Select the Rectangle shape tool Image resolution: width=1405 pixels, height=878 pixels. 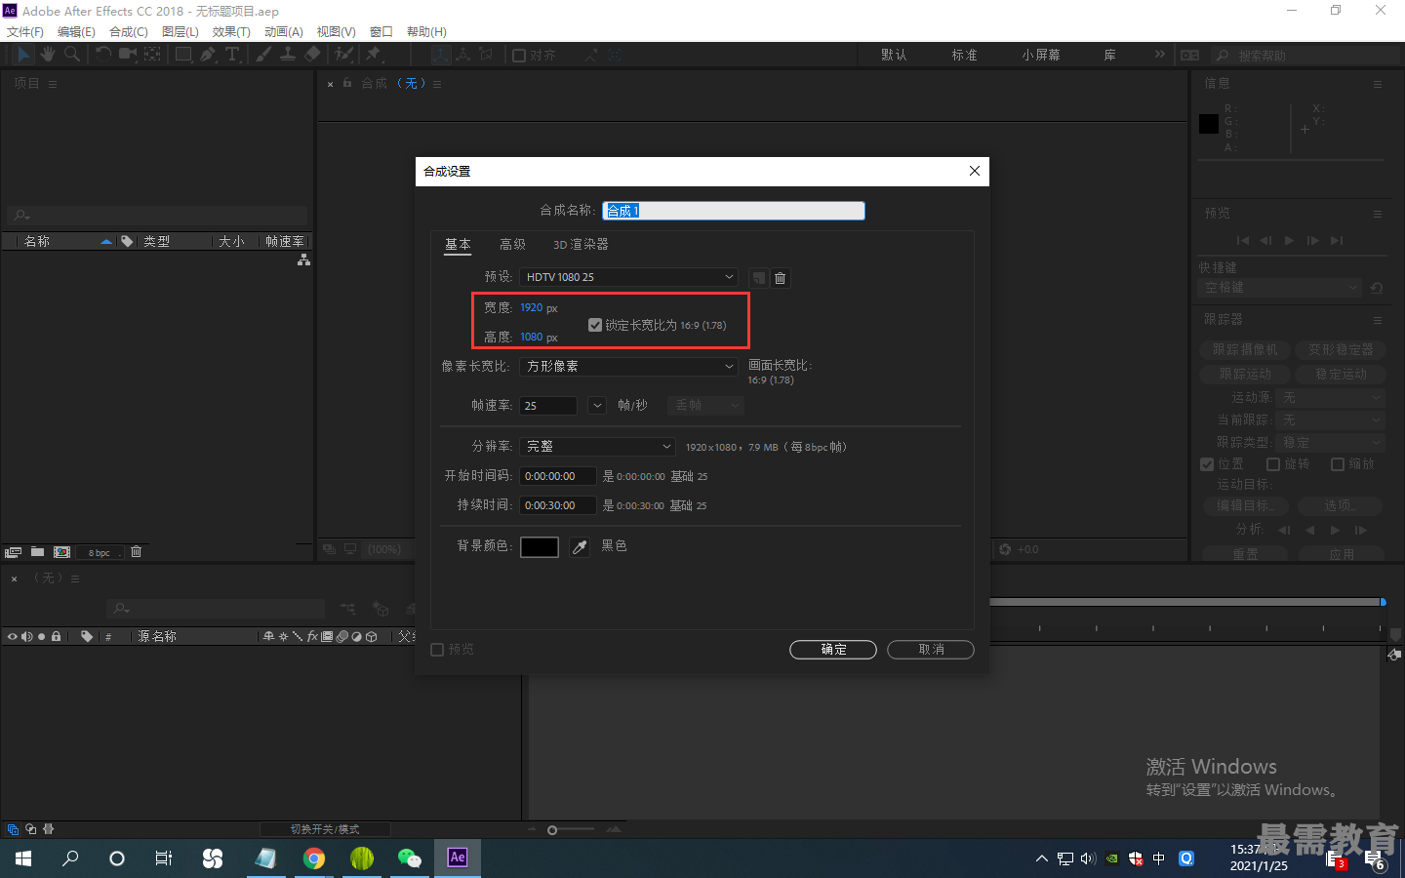[183, 55]
